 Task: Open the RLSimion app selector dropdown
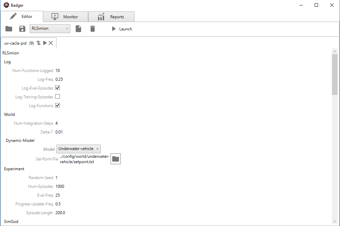point(50,28)
